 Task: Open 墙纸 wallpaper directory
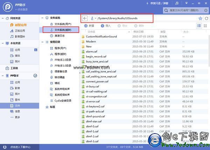tap(55, 83)
